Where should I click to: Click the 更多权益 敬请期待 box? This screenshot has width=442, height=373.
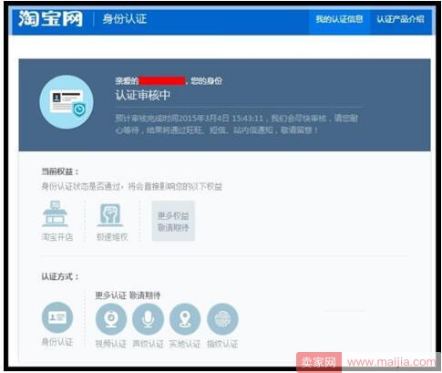173,221
